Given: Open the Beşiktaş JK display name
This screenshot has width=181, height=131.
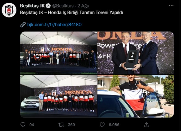Looking at the screenshot, I should tap(32, 6).
